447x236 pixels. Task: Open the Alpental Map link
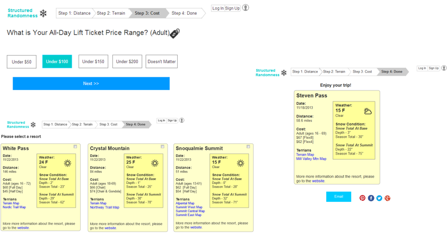tap(185, 203)
